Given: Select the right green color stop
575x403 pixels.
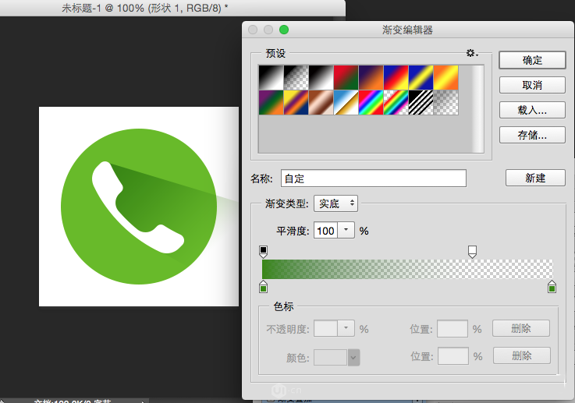Looking at the screenshot, I should click(552, 287).
